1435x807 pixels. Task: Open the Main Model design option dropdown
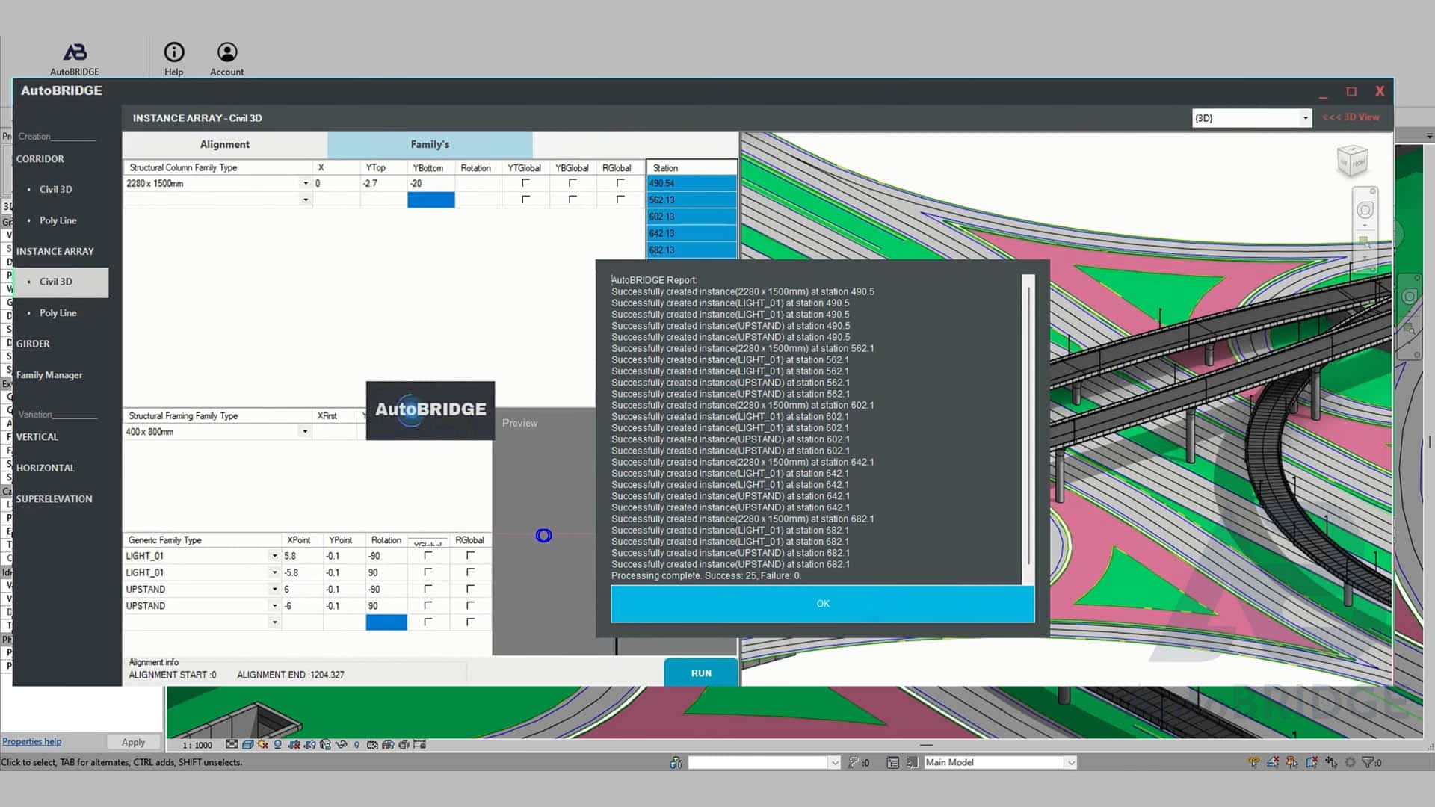1071,762
